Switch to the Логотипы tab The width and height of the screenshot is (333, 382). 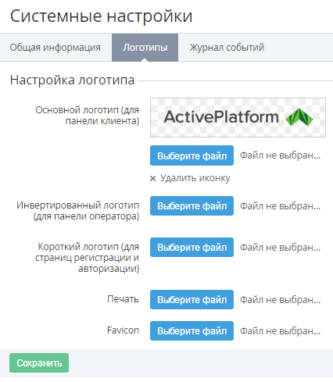tap(145, 48)
